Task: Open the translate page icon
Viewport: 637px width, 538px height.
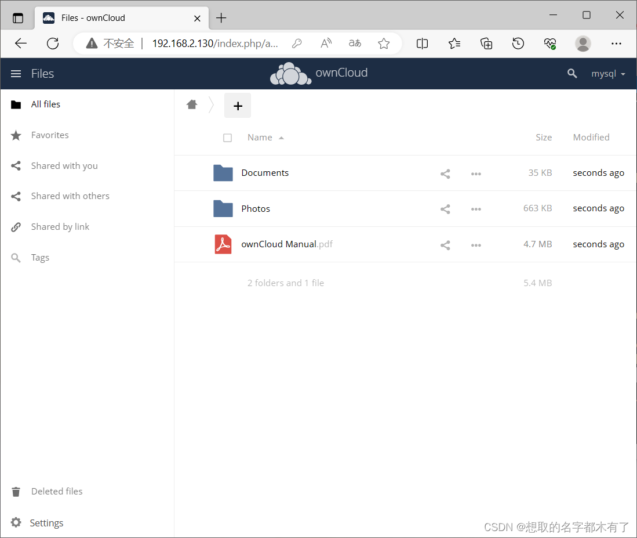Action: pos(355,43)
